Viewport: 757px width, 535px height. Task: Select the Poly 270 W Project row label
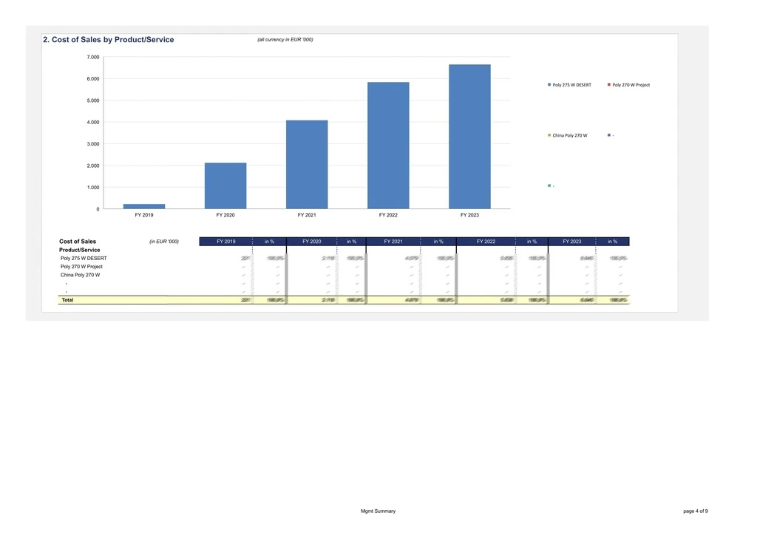pyautogui.click(x=81, y=267)
